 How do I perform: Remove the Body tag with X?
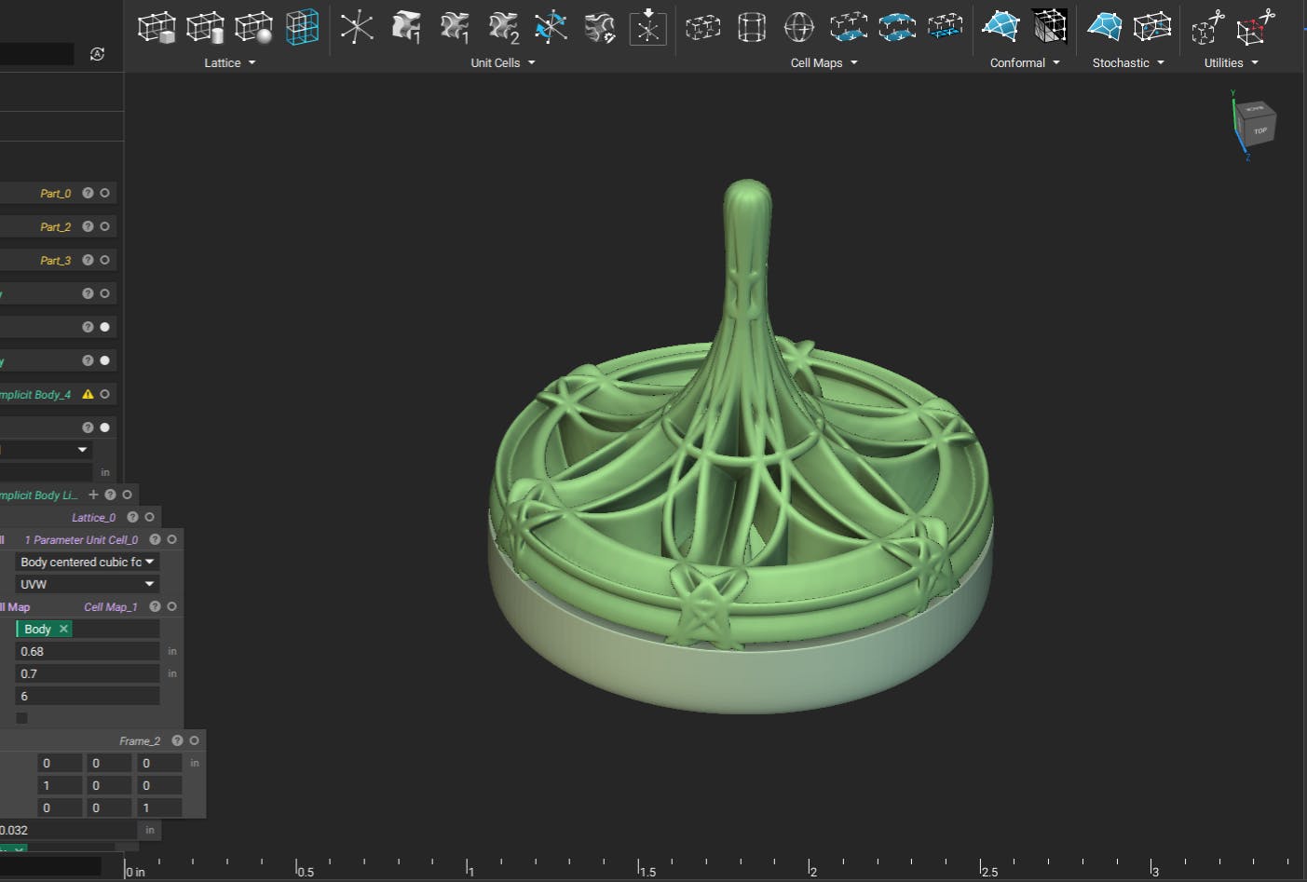coord(63,629)
